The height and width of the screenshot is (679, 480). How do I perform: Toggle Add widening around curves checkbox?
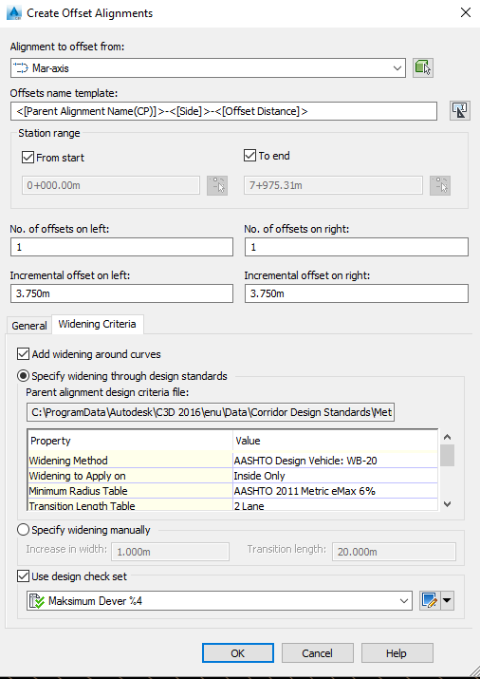23,354
